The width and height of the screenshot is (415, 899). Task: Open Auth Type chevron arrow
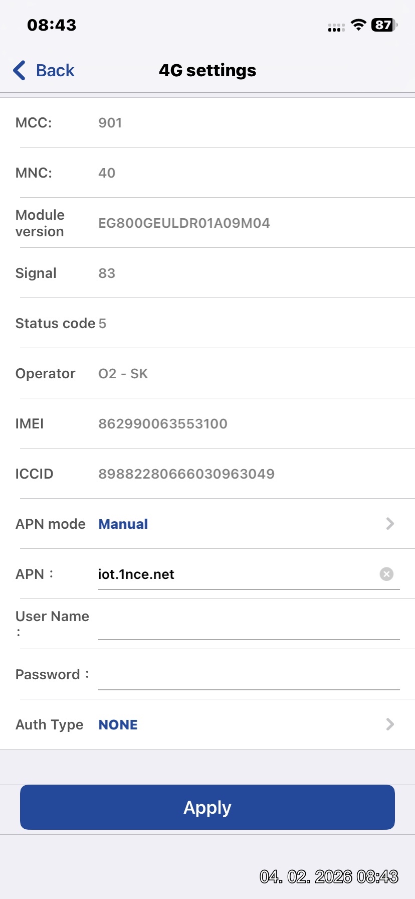[x=390, y=724]
